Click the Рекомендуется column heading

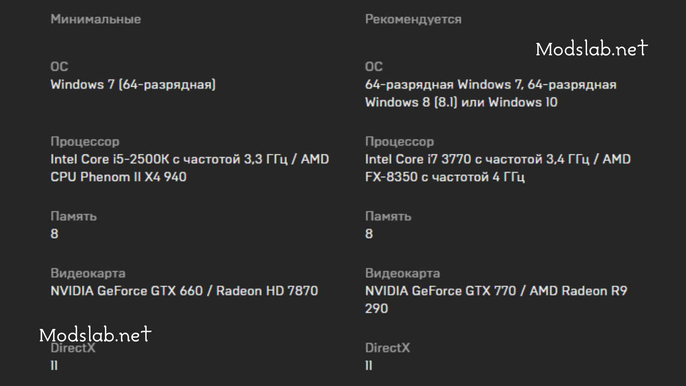(413, 19)
